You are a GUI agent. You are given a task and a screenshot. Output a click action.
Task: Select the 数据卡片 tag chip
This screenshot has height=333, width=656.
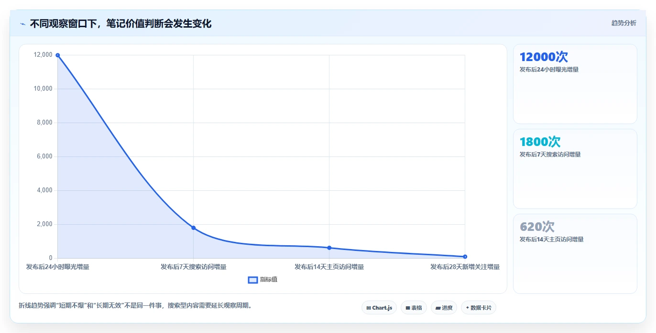click(478, 308)
